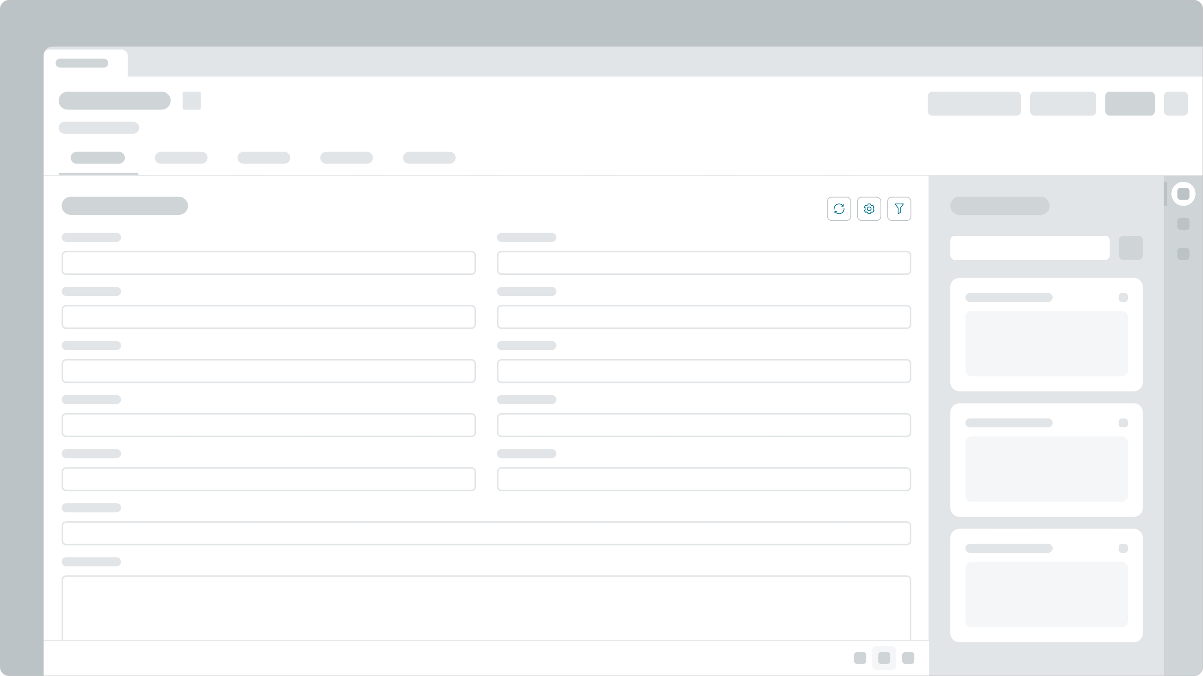Open the second tab in the tab row
Viewport: 1203px width, 676px height.
[x=181, y=158]
